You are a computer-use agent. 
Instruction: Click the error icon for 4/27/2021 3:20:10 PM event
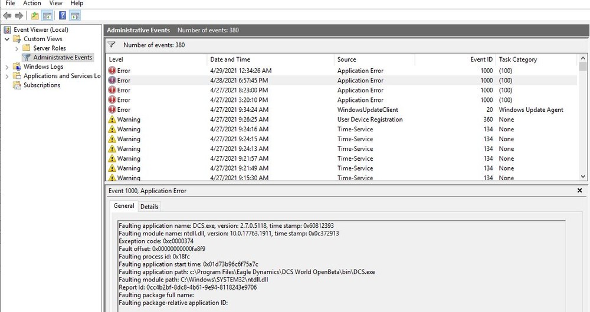coord(112,99)
